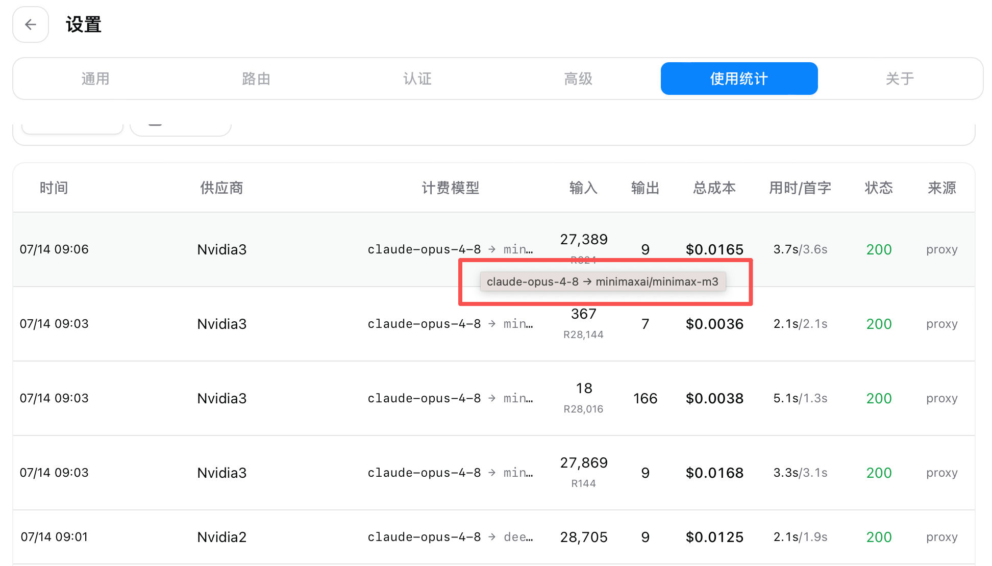Select the 认证 tab
The width and height of the screenshot is (992, 566).
click(417, 79)
